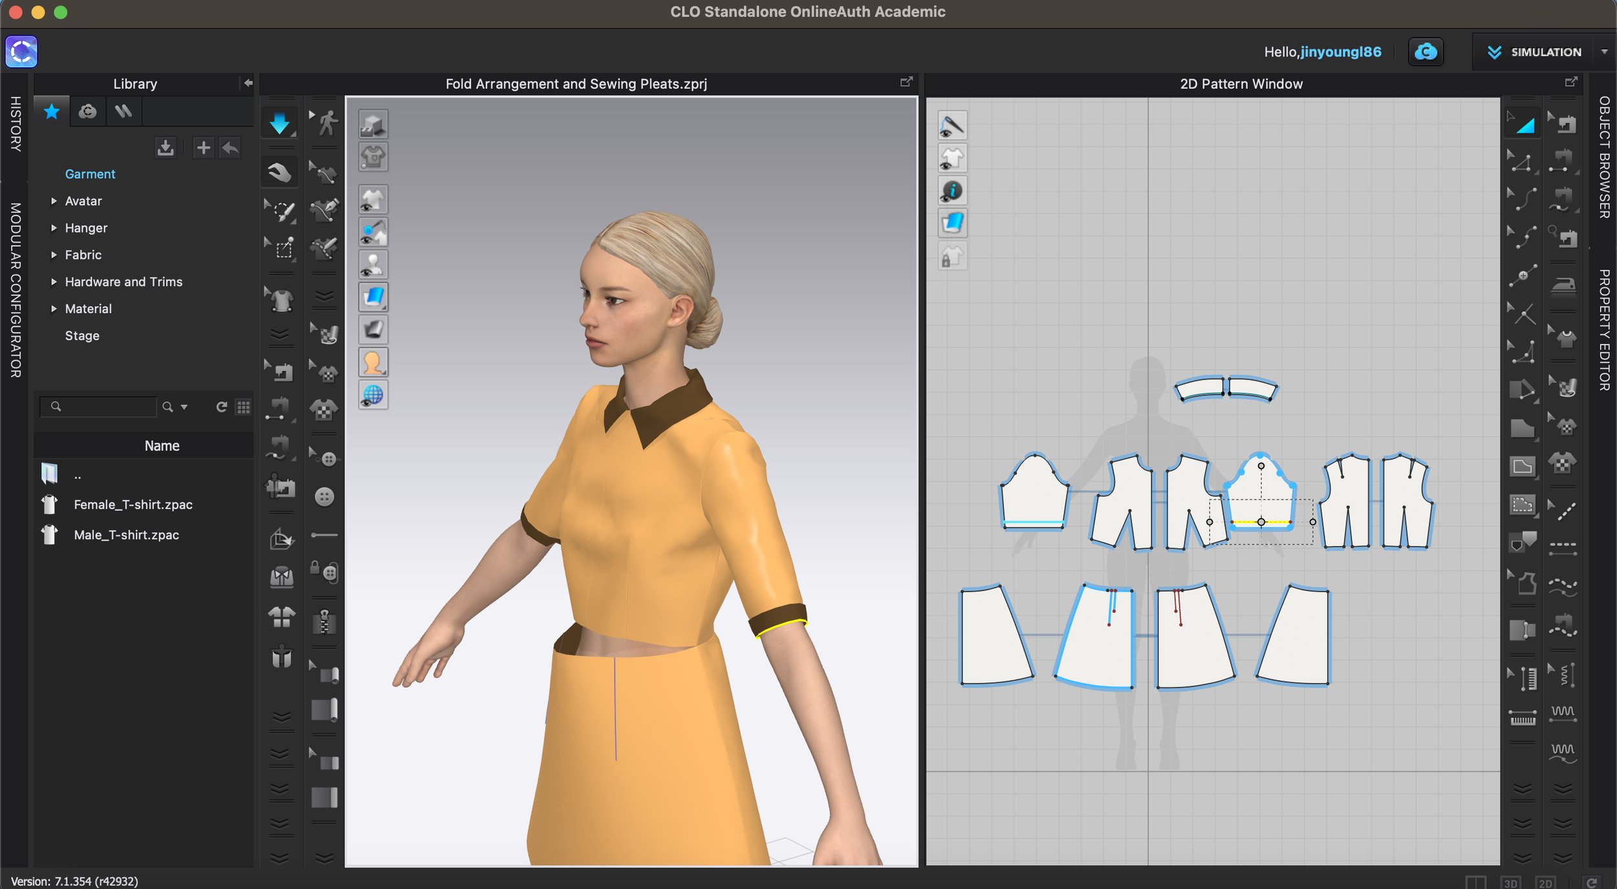Select Garment in Library list
Image resolution: width=1617 pixels, height=889 pixels.
[90, 174]
